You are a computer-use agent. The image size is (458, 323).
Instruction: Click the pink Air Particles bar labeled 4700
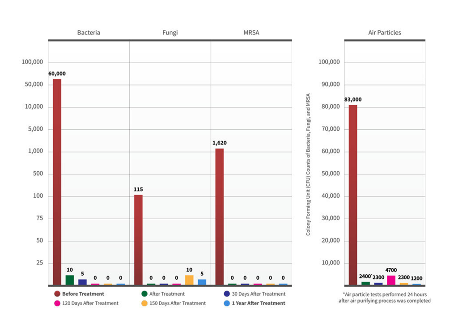click(391, 280)
